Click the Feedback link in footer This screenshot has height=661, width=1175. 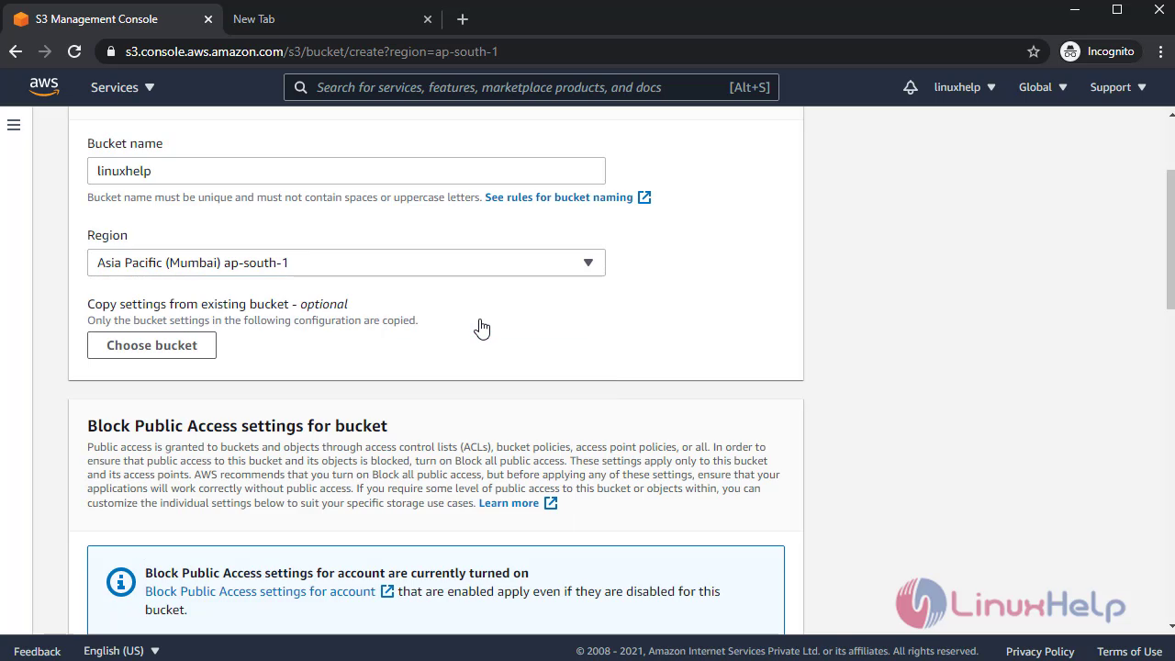click(38, 651)
